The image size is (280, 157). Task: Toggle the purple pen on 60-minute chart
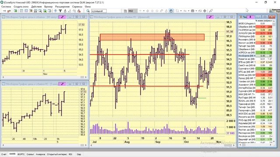coord(62,17)
